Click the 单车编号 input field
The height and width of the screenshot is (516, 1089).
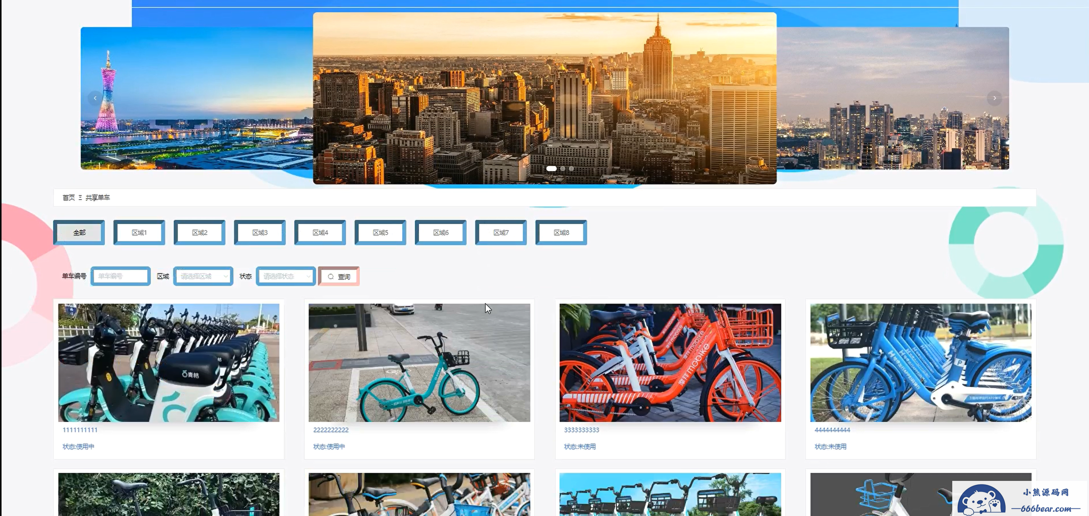click(120, 276)
